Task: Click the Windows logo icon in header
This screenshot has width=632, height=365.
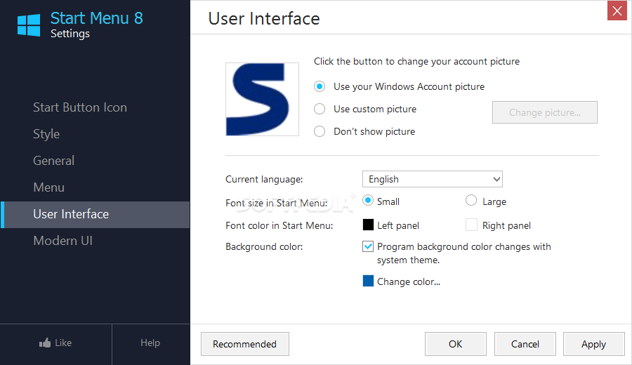Action: click(29, 25)
